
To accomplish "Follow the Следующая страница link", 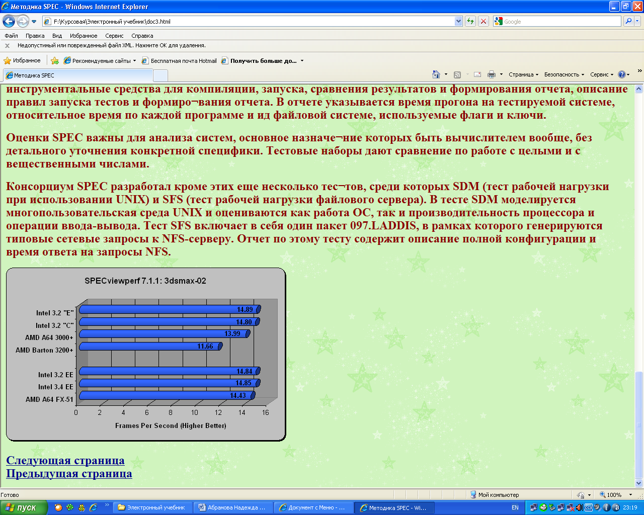I will pos(65,460).
